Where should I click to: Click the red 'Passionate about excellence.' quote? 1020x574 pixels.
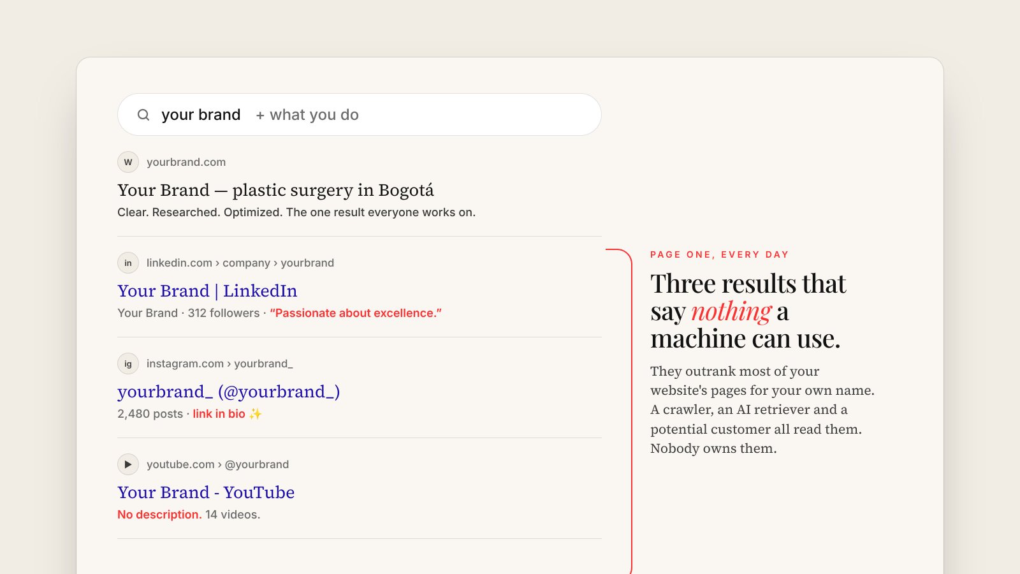click(356, 313)
